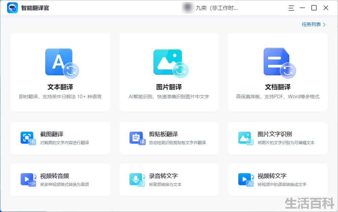Click the 智能翻译官 window title
The height and width of the screenshot is (212, 338).
click(x=35, y=8)
